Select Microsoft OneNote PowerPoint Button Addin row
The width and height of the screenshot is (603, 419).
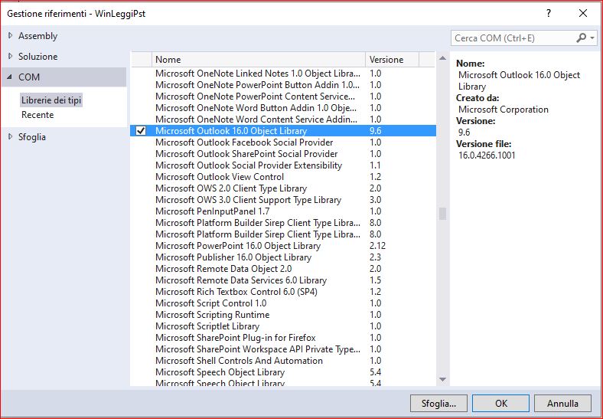coord(283,85)
